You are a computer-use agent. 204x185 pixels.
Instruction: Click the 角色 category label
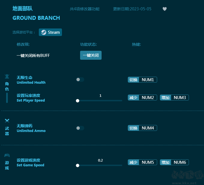click(x=7, y=87)
